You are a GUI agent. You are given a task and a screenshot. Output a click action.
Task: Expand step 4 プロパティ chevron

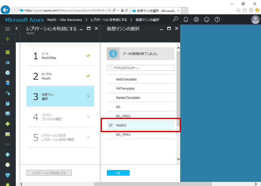coord(88,117)
